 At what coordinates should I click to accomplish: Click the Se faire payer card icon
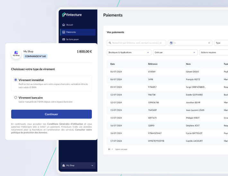[64, 40]
